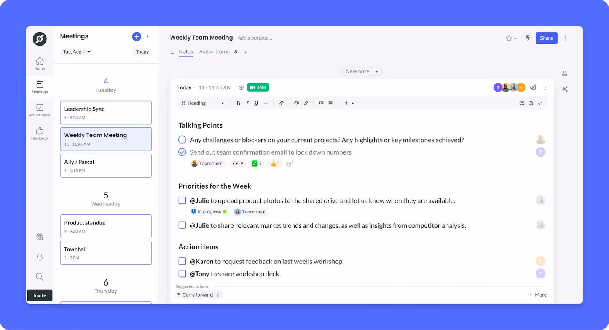Image resolution: width=609 pixels, height=330 pixels.
Task: Add a new meeting with plus button
Action: (x=137, y=36)
